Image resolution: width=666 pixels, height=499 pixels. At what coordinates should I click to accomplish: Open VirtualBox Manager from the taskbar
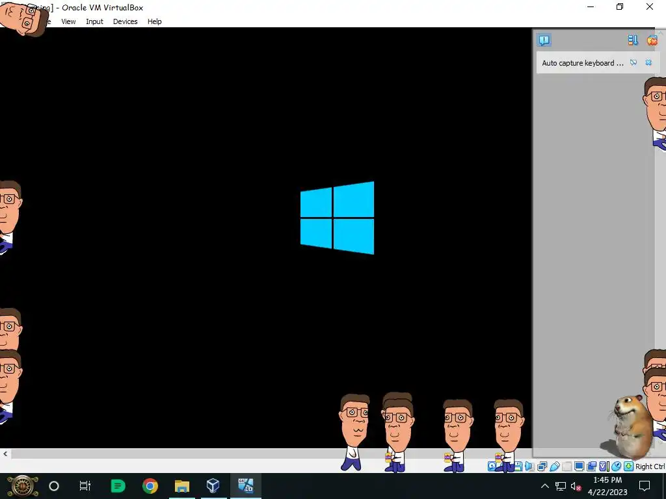[213, 485]
